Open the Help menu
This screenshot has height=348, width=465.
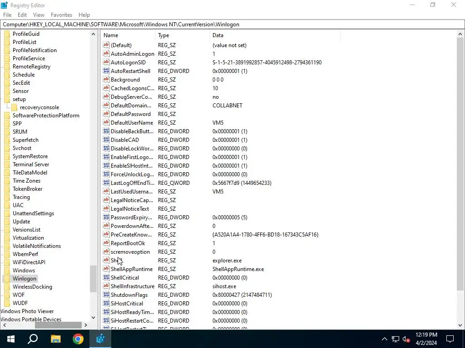click(x=84, y=15)
